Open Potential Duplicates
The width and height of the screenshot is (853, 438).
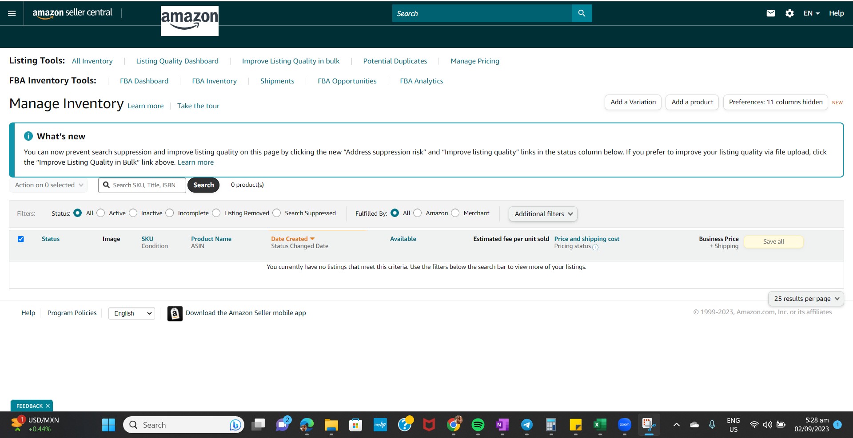click(x=395, y=61)
